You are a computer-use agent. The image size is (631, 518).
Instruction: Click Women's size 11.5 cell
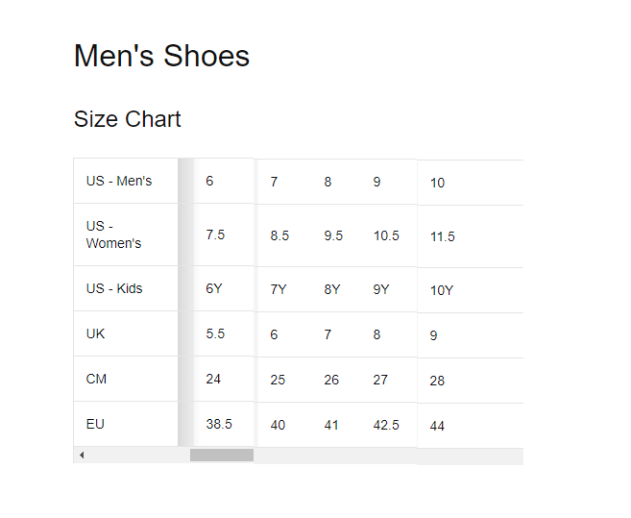443,236
